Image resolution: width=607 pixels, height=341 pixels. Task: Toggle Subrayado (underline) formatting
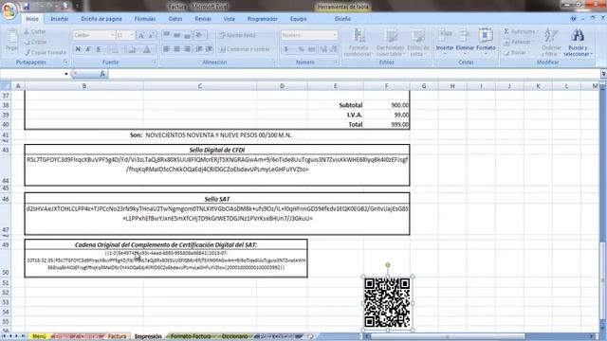(x=99, y=49)
